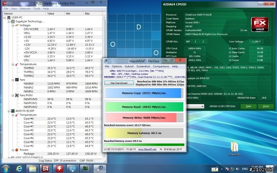Click the Powers flame icon
The width and height of the screenshot is (277, 173).
[17, 150]
